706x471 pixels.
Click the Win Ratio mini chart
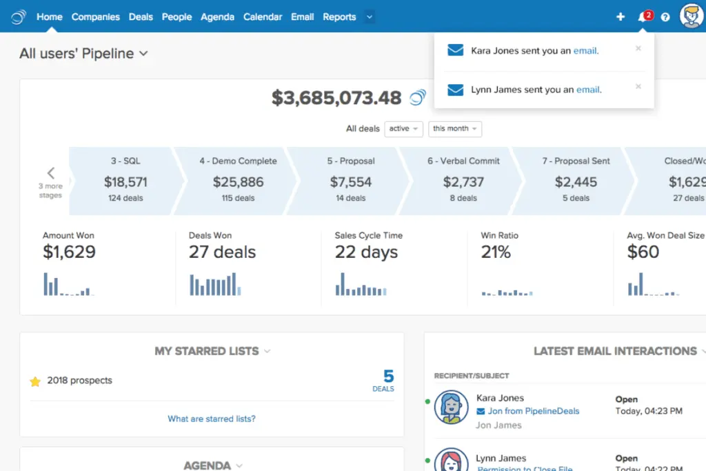(507, 292)
